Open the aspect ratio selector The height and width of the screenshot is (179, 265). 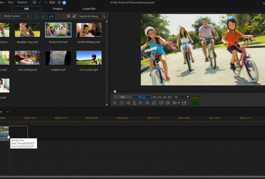click(53, 3)
